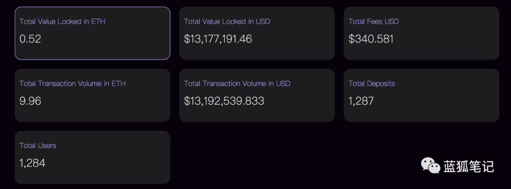Viewport: 511px width, 189px height.
Task: Click the 蓝狐笔记 watermark text
Action: coord(468,166)
